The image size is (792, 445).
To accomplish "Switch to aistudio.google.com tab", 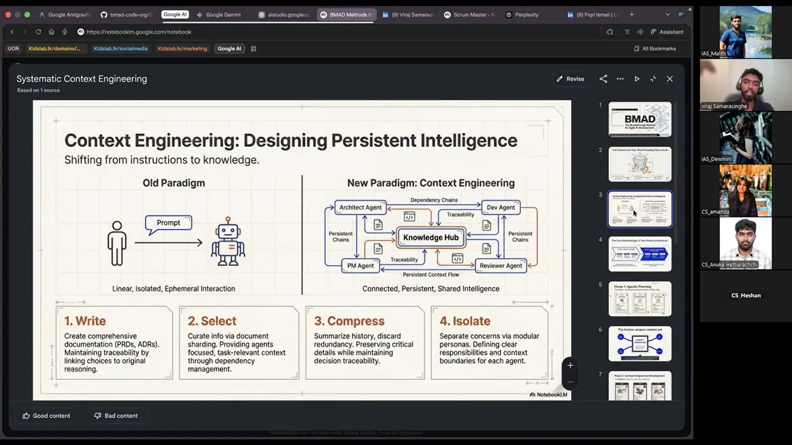I will coord(284,15).
